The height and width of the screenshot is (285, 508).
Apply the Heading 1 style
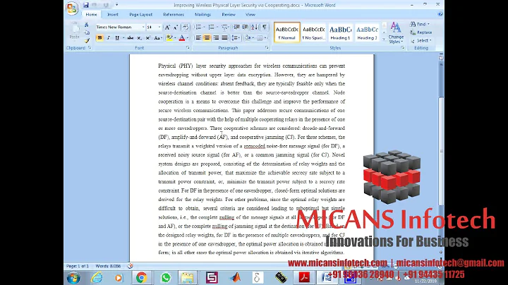click(x=340, y=32)
